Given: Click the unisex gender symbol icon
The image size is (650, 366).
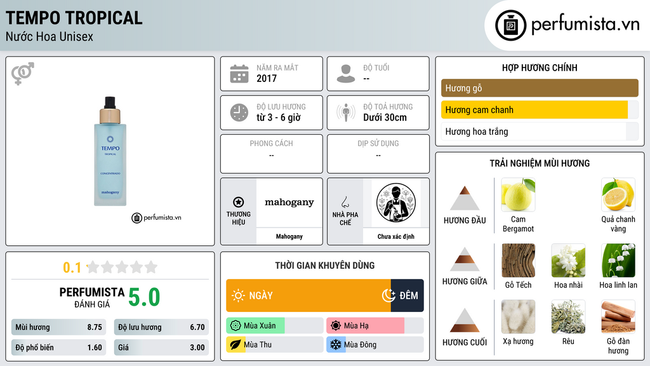Looking at the screenshot, I should [x=23, y=74].
